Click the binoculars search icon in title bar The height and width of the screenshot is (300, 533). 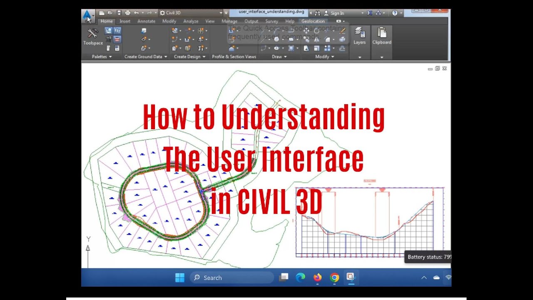[x=317, y=13]
